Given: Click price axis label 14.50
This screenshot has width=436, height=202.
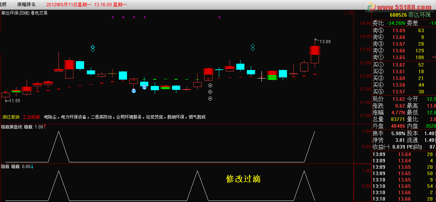Looking at the screenshot, I should tap(365, 23).
